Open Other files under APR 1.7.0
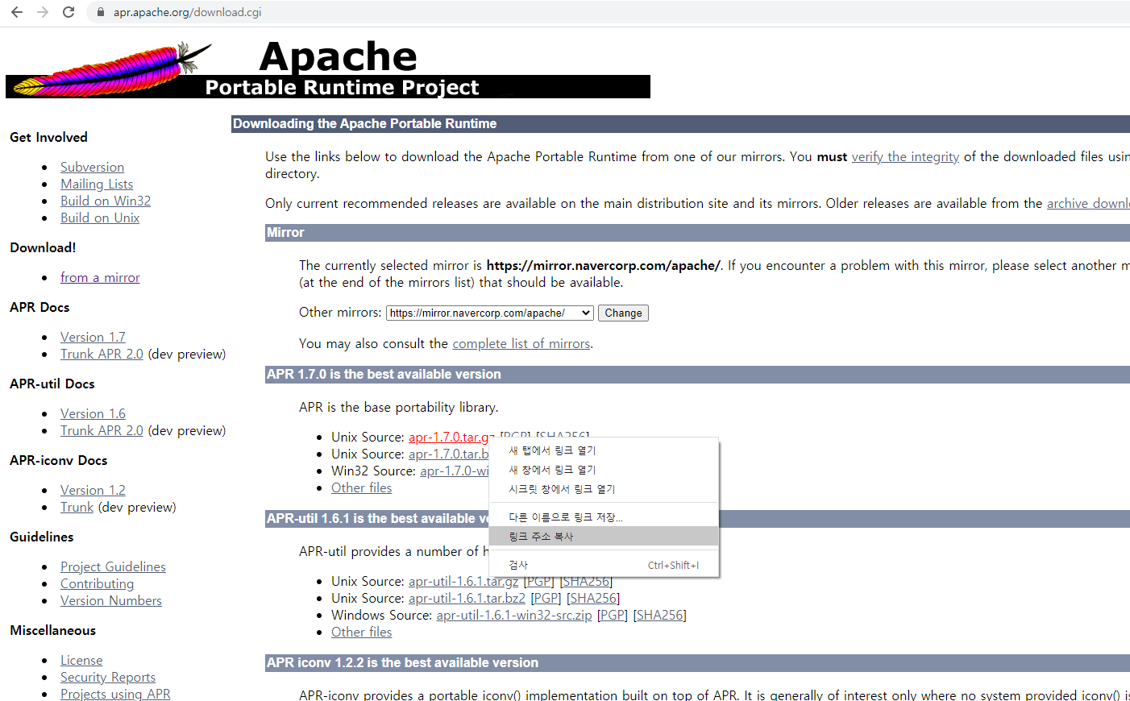1130x701 pixels. coord(361,487)
